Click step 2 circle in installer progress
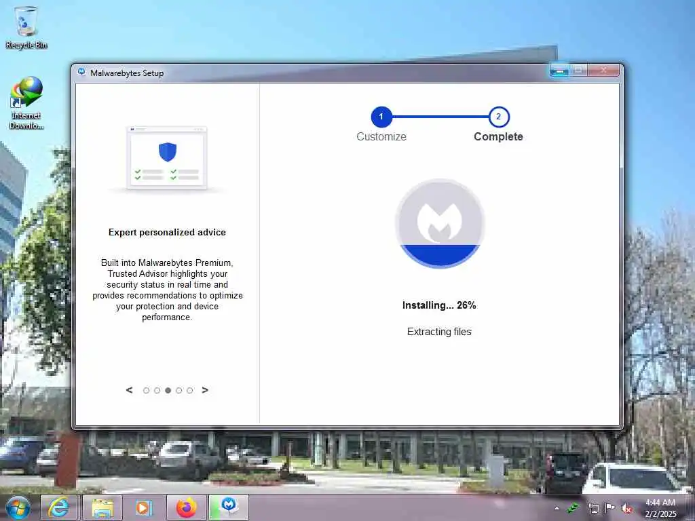This screenshot has width=695, height=521. tap(499, 117)
